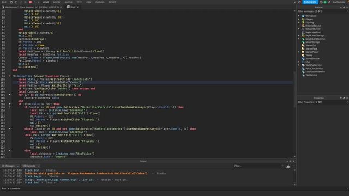The height and width of the screenshot is (196, 349).
Task: Expand the ServerScriptService tree node
Action: (x=299, y=39)
